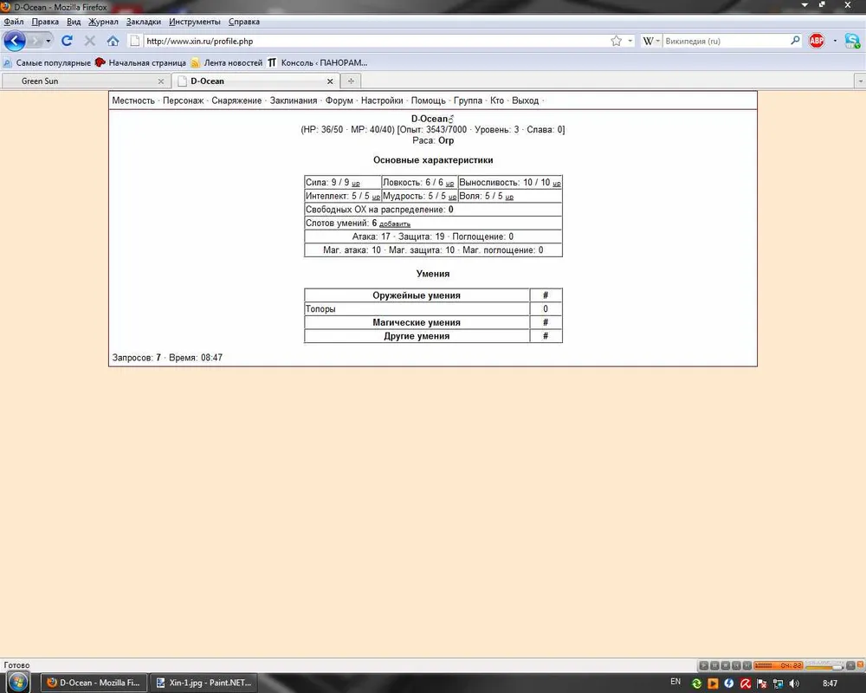Bookmark this page with the star icon
Viewport: 866px width, 693px height.
(617, 41)
